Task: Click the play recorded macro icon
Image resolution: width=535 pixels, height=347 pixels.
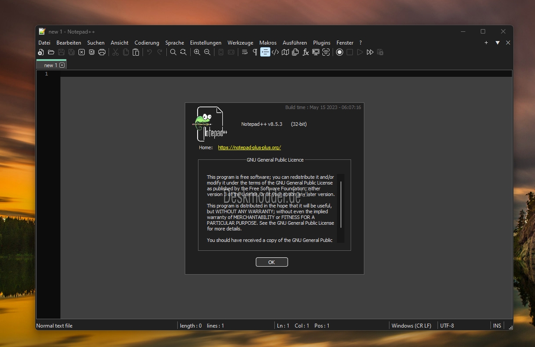Action: (360, 52)
